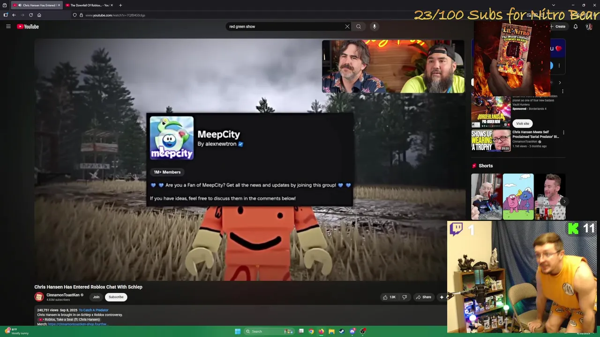Click the browser address bar URL
Screen dimensions: 600x337
[115, 15]
